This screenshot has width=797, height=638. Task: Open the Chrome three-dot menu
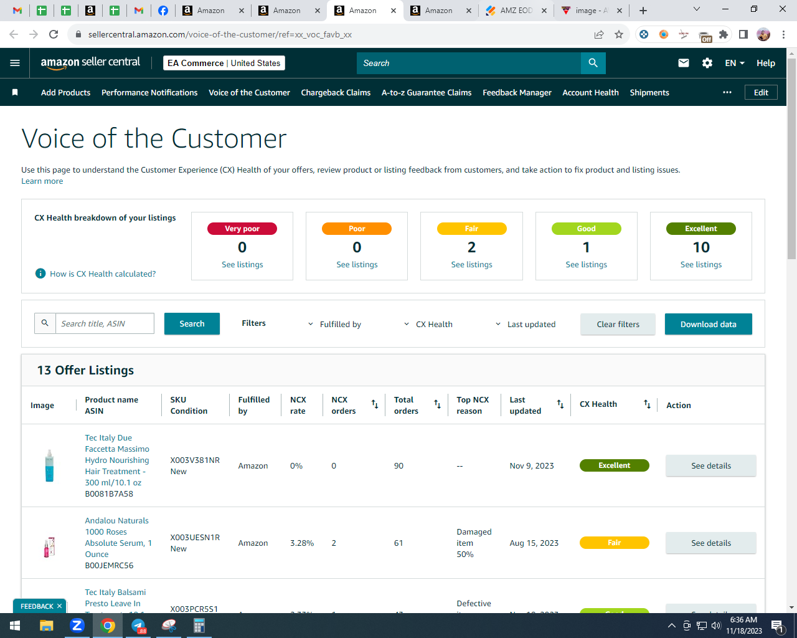tap(783, 34)
